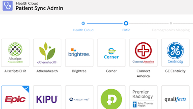Open the Health Cloud step label
The width and height of the screenshot is (193, 109).
tap(83, 30)
